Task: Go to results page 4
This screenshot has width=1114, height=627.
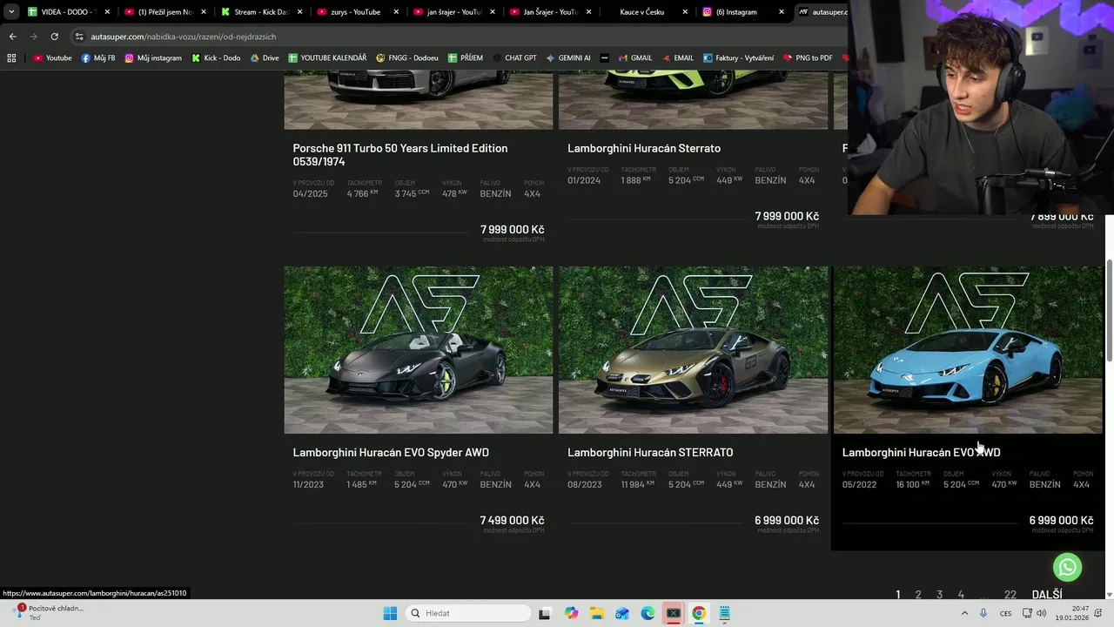Action: (961, 595)
